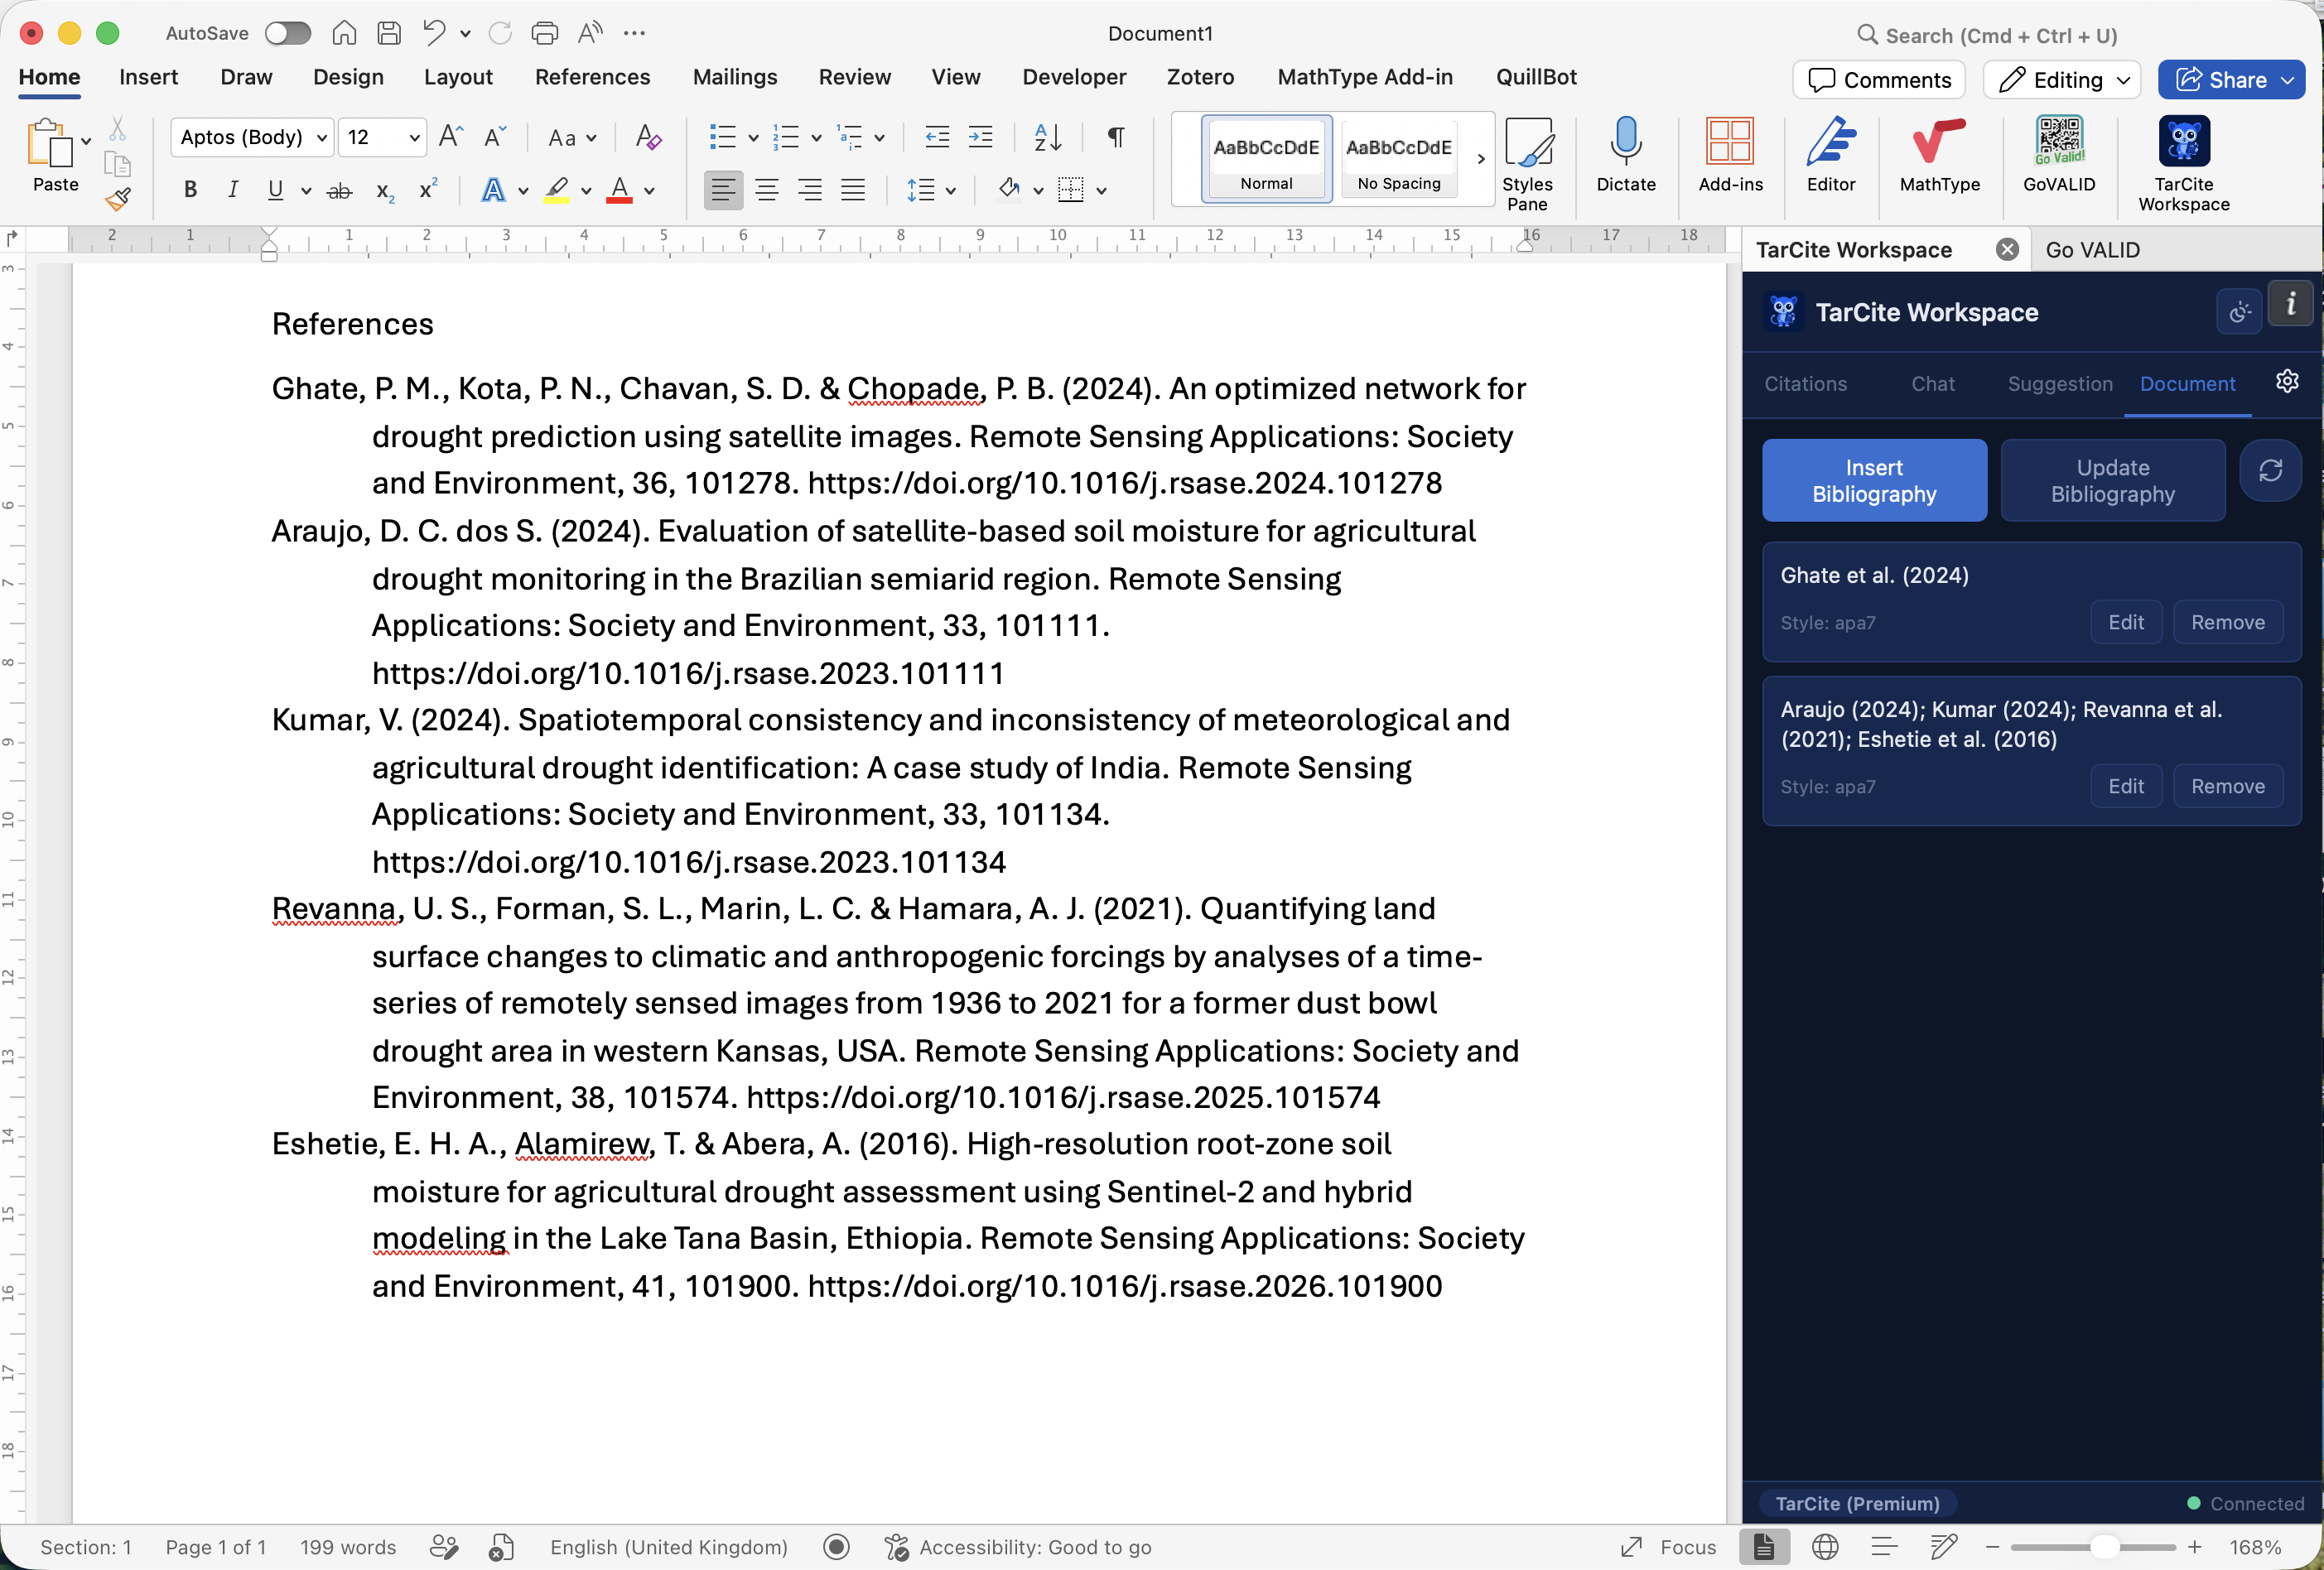The height and width of the screenshot is (1570, 2324).
Task: Open the Comments button
Action: [x=1879, y=80]
